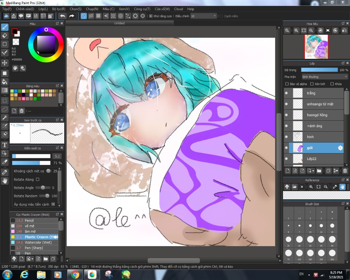This screenshot has width=350, height=280.
Task: Select the Eraser tool
Action: point(5,36)
